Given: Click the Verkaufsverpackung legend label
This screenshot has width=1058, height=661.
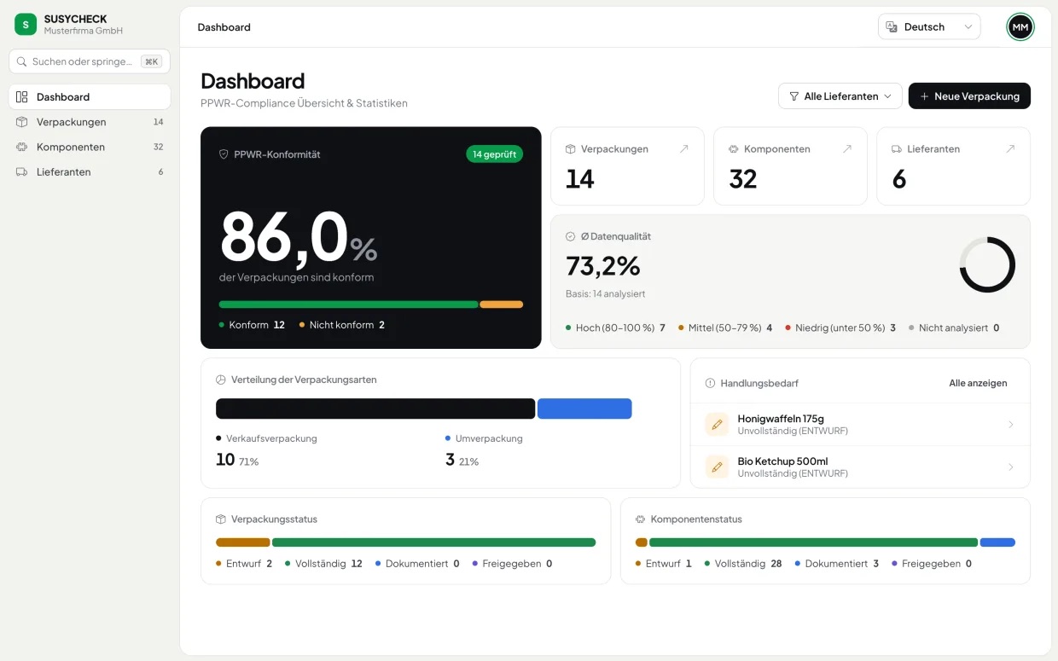Looking at the screenshot, I should click(x=271, y=438).
